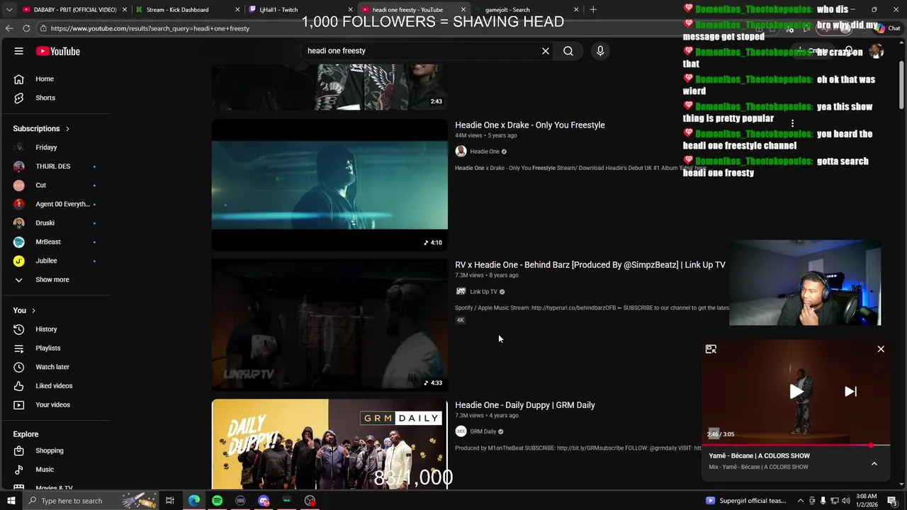The width and height of the screenshot is (907, 510).
Task: Open Spotify from the taskbar
Action: [x=217, y=501]
